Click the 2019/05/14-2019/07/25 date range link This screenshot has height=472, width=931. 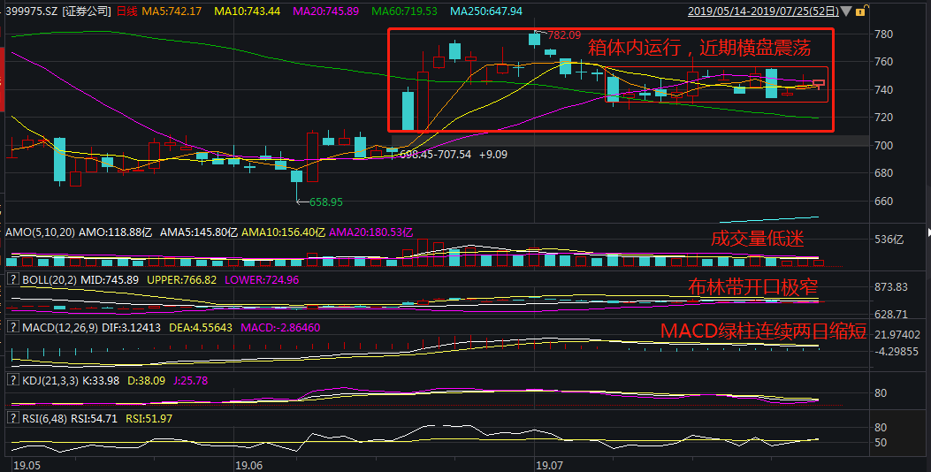763,11
